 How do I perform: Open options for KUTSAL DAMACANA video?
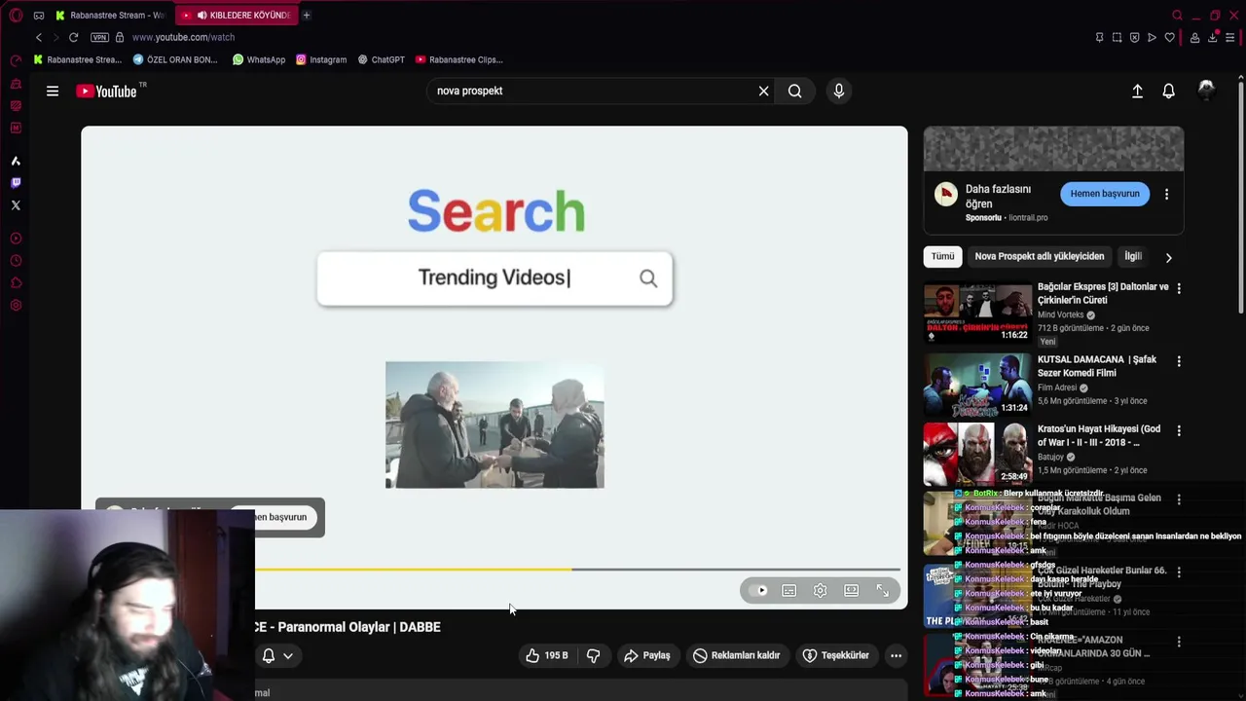click(1179, 361)
